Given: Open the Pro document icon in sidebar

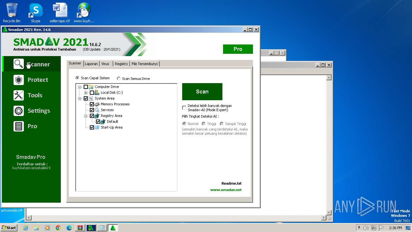Looking at the screenshot, I should tap(19, 126).
